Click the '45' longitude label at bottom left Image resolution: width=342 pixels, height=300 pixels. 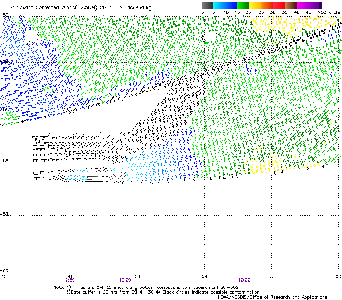(4, 276)
